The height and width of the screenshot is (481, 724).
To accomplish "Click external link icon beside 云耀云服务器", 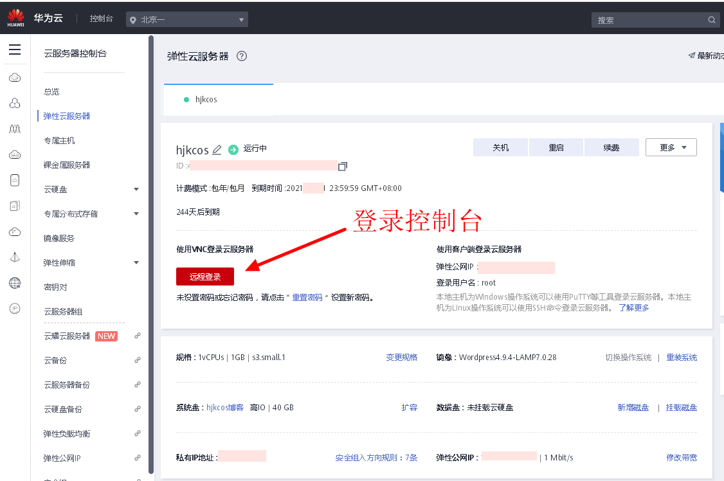I will coord(137,336).
